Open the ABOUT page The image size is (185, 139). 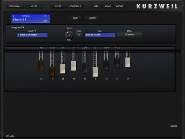pyautogui.click(x=119, y=6)
